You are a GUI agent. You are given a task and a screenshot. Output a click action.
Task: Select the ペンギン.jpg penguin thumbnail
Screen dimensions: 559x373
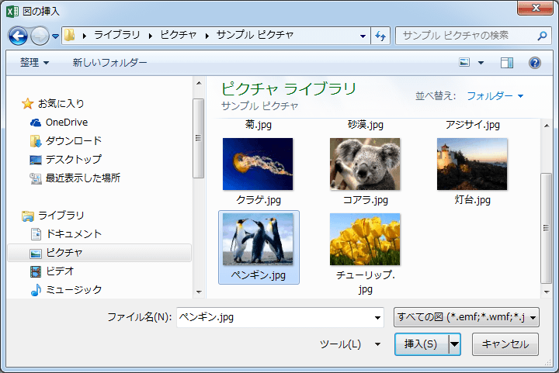point(258,239)
